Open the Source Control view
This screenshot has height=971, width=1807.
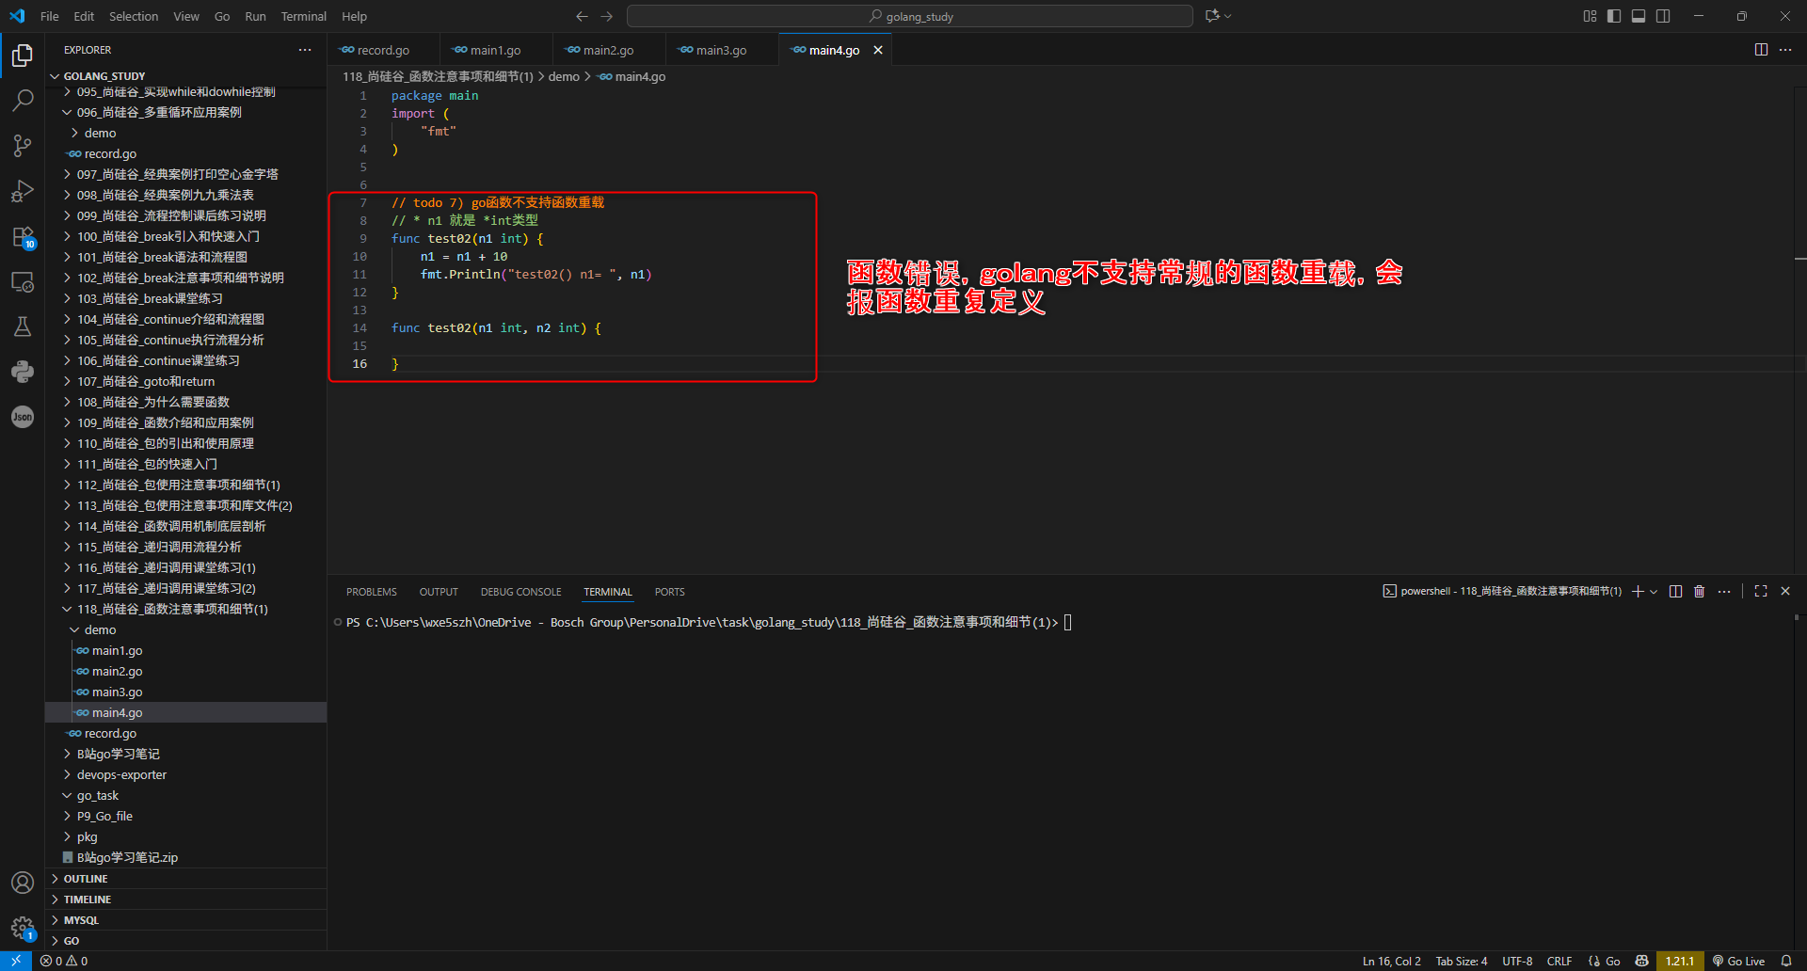point(23,145)
